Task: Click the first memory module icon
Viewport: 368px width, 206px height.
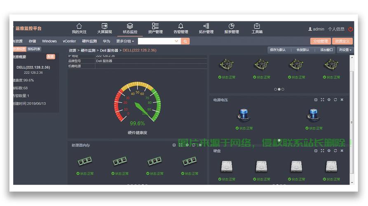Action: click(x=85, y=161)
